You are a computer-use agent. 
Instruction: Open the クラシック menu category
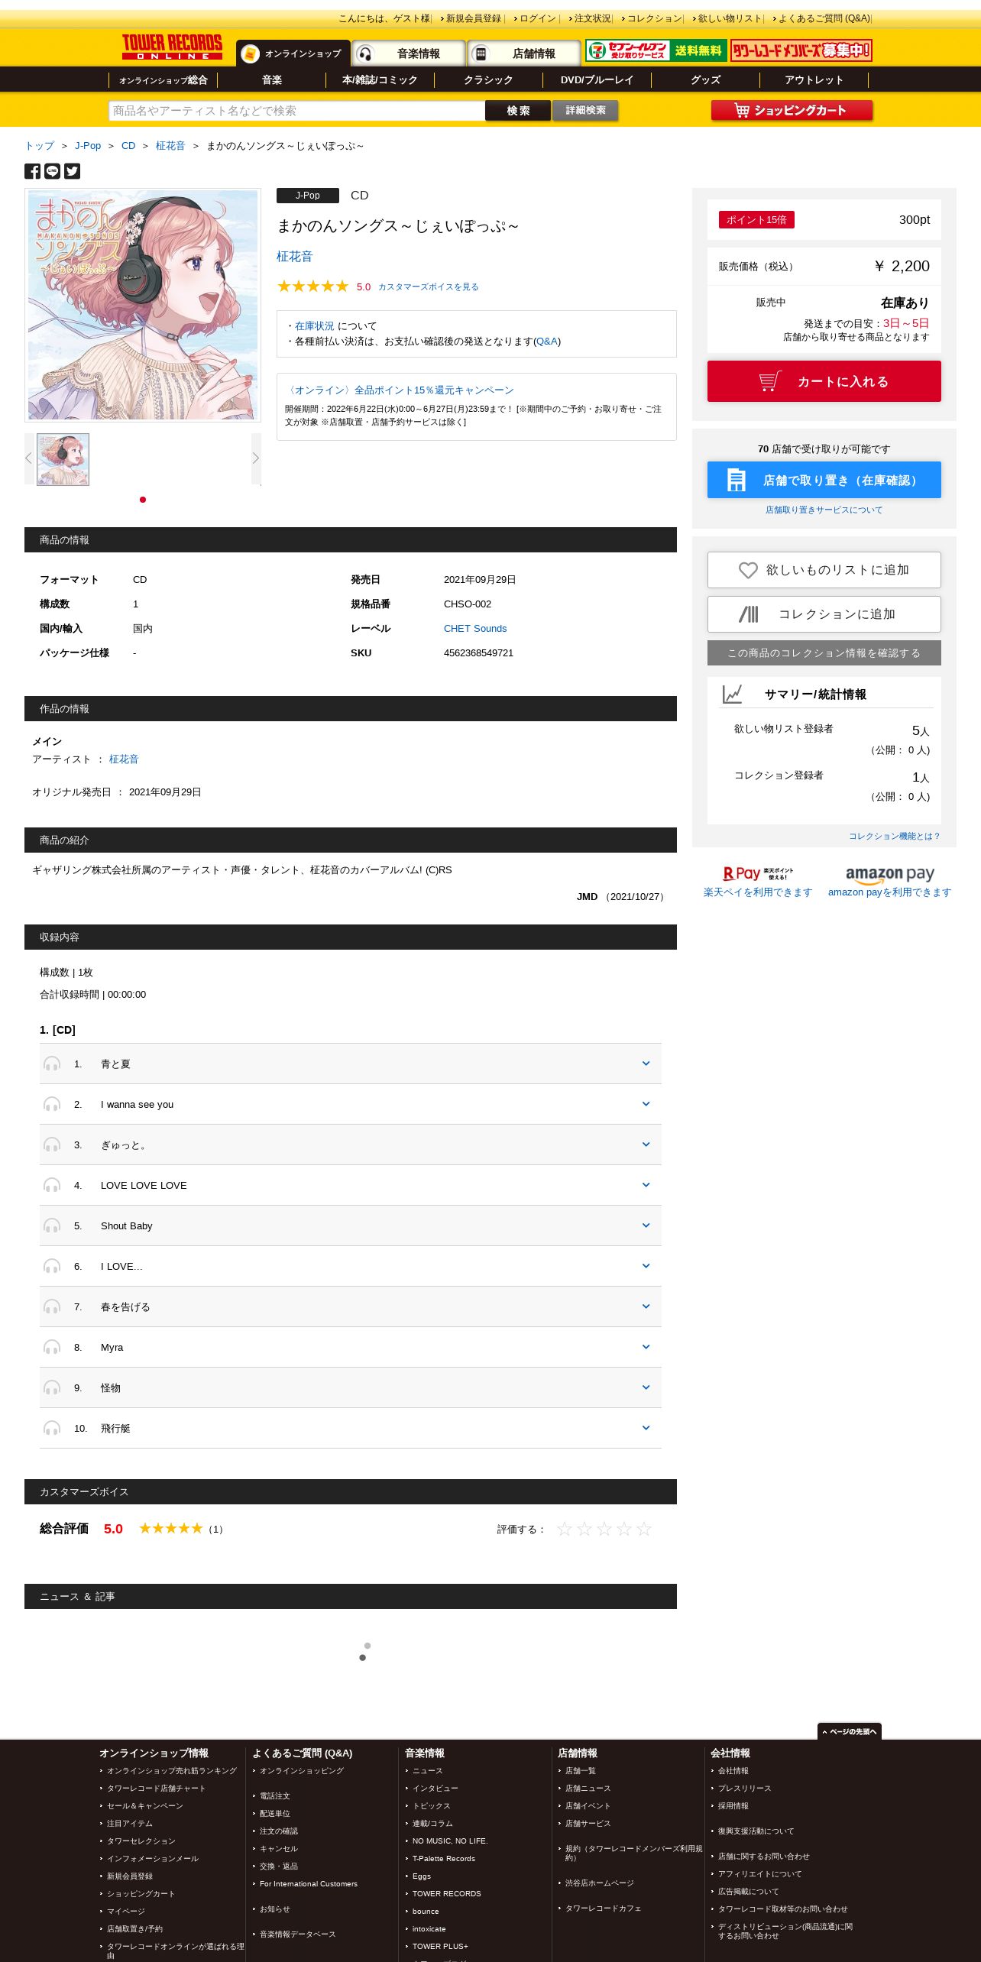click(488, 79)
